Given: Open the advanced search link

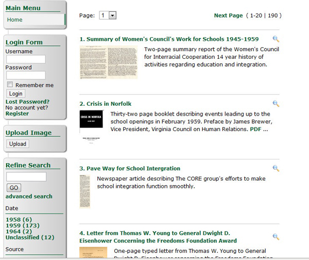Looking at the screenshot, I should pyautogui.click(x=29, y=196).
